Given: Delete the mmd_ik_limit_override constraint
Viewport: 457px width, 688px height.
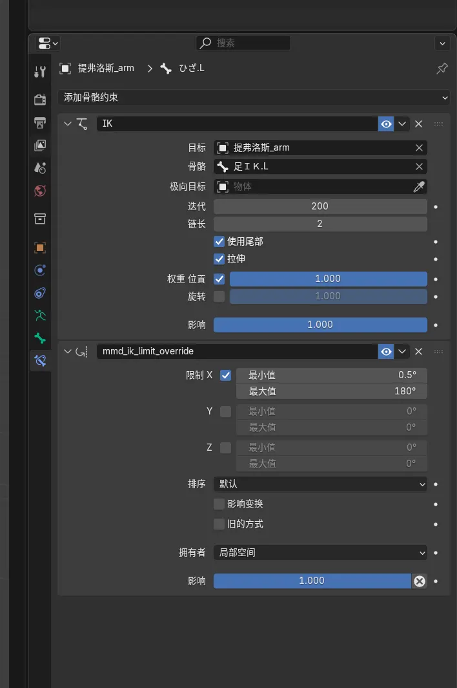Looking at the screenshot, I should click(x=418, y=352).
